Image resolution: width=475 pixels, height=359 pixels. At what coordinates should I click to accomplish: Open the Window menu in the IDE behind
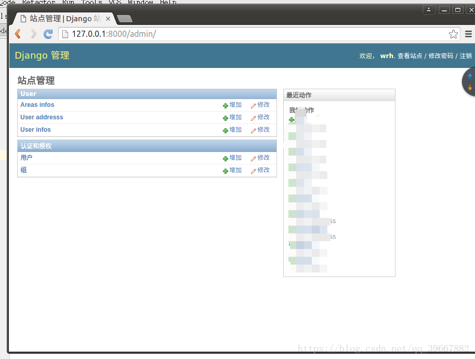140,2
